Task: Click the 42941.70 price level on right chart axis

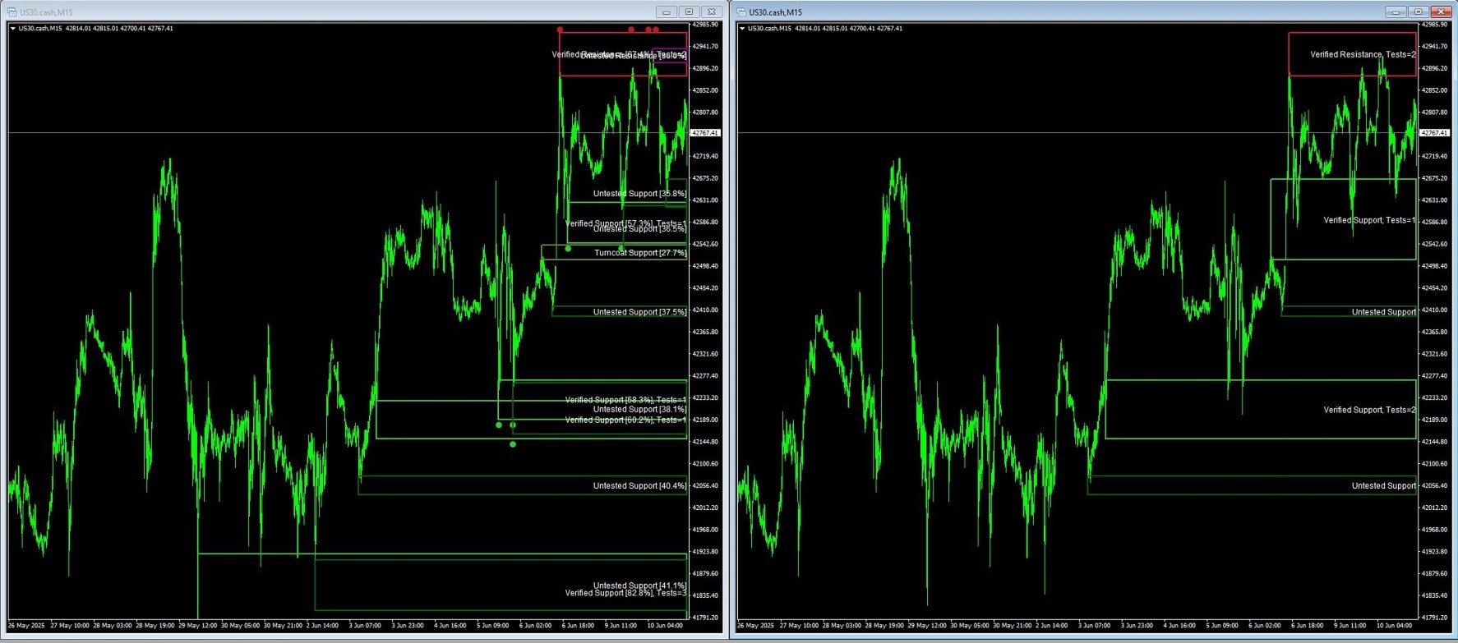Action: 1435,47
